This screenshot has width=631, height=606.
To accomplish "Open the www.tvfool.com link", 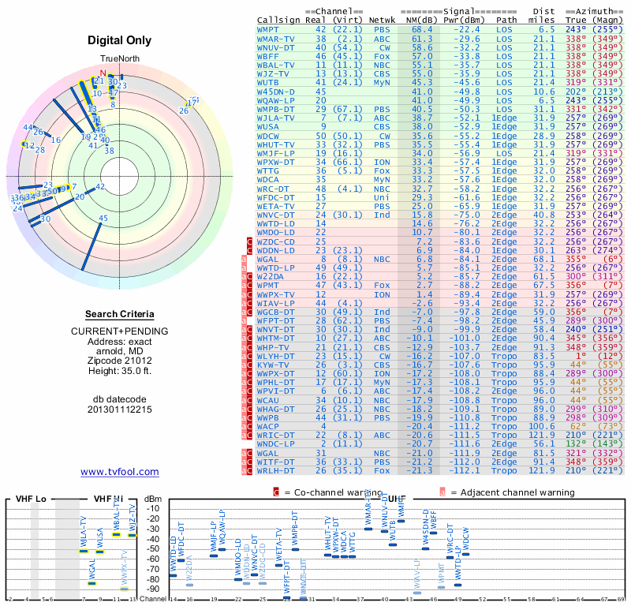I will 120,472.
